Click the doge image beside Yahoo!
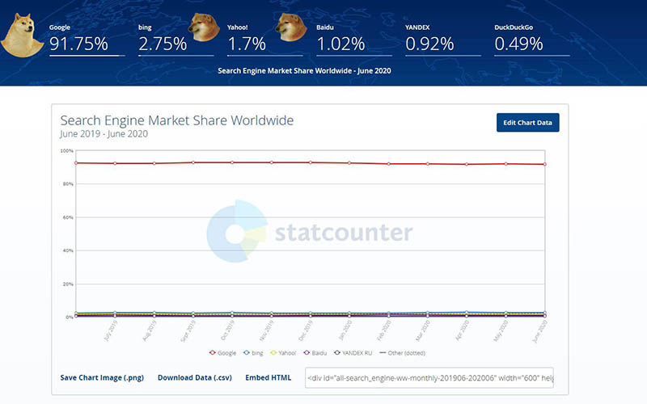647x404 pixels. 204,27
